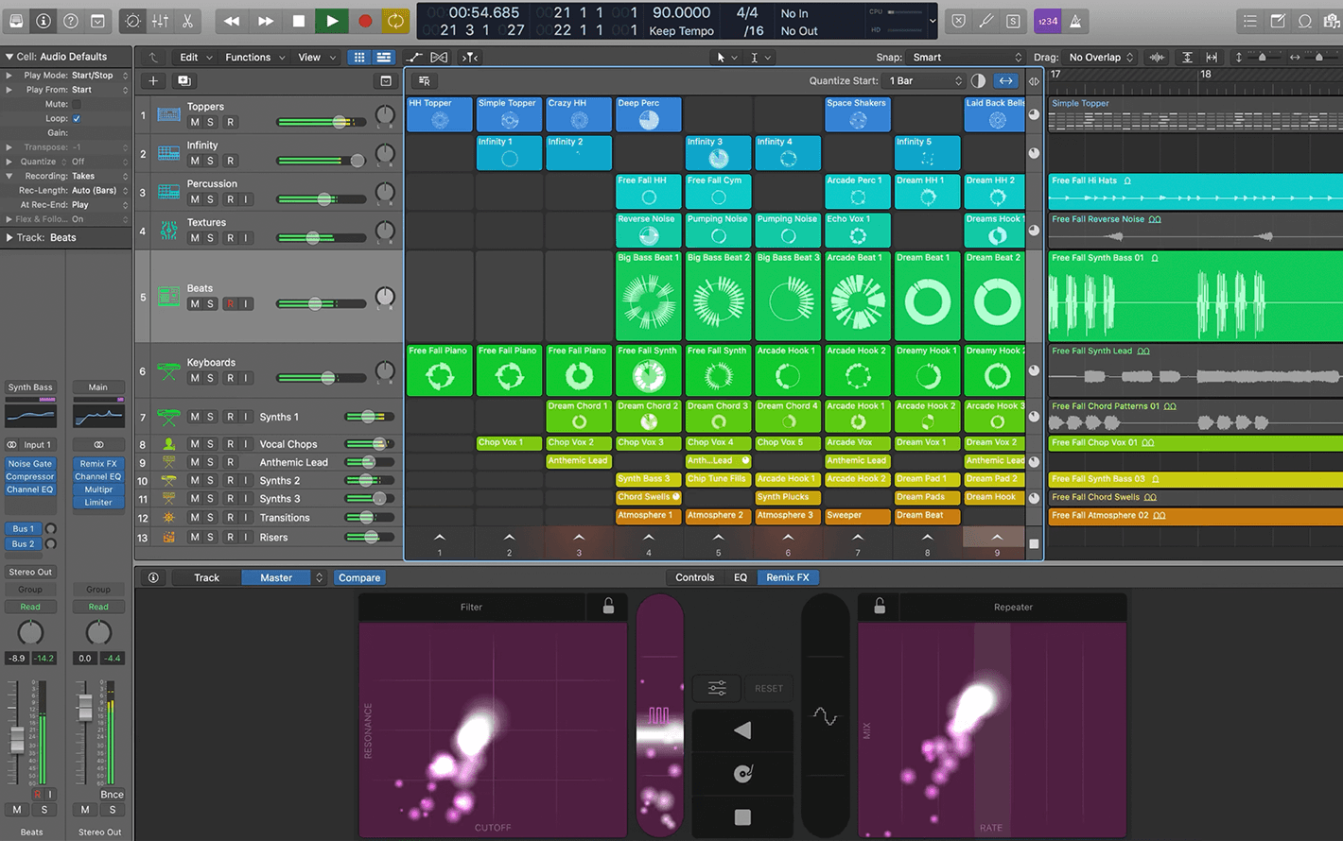
Task: Enable Cycle mode in the transport bar
Action: click(395, 20)
